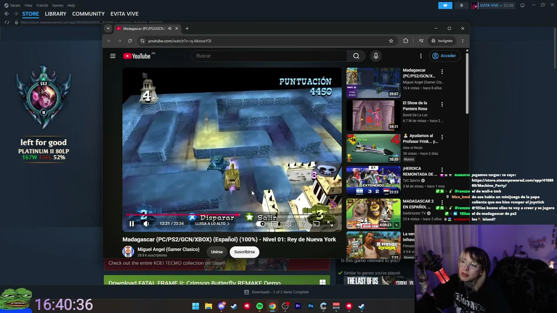Click the Acceder sign-in button
The width and height of the screenshot is (557, 313).
click(x=444, y=56)
